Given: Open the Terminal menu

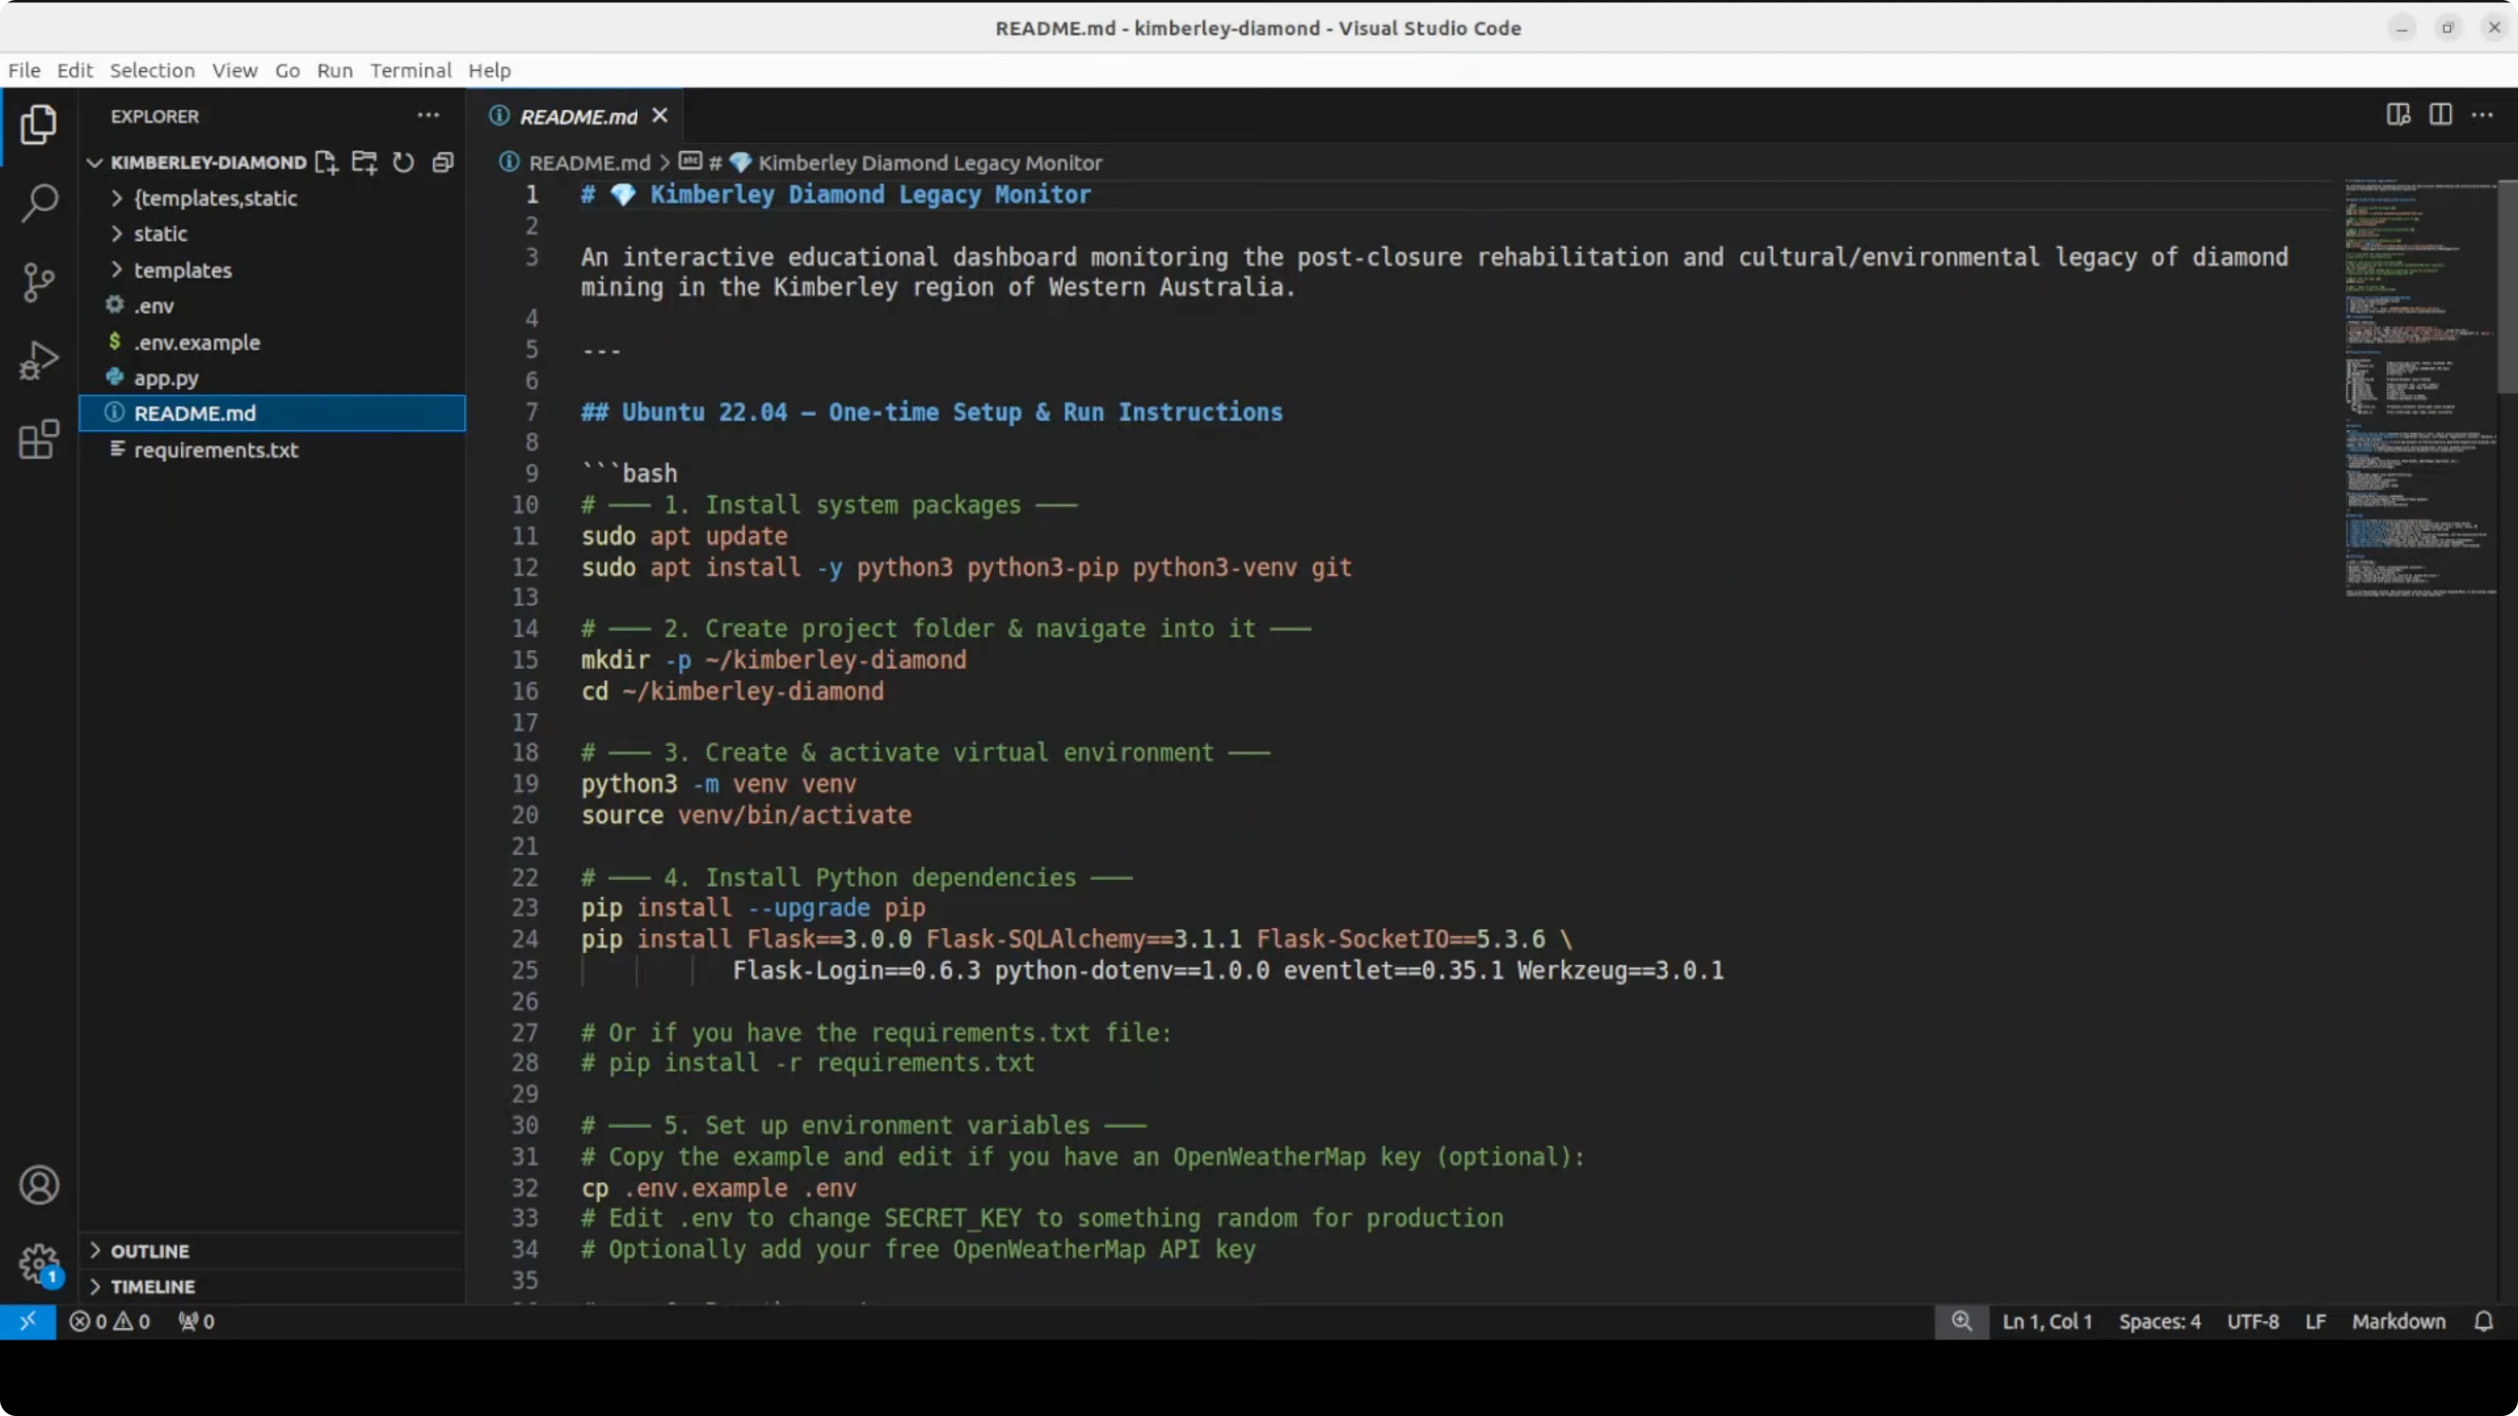Looking at the screenshot, I should pos(411,70).
